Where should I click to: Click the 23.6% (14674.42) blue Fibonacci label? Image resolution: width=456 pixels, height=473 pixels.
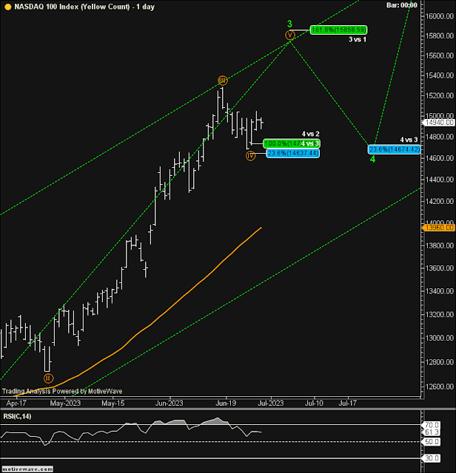(394, 149)
